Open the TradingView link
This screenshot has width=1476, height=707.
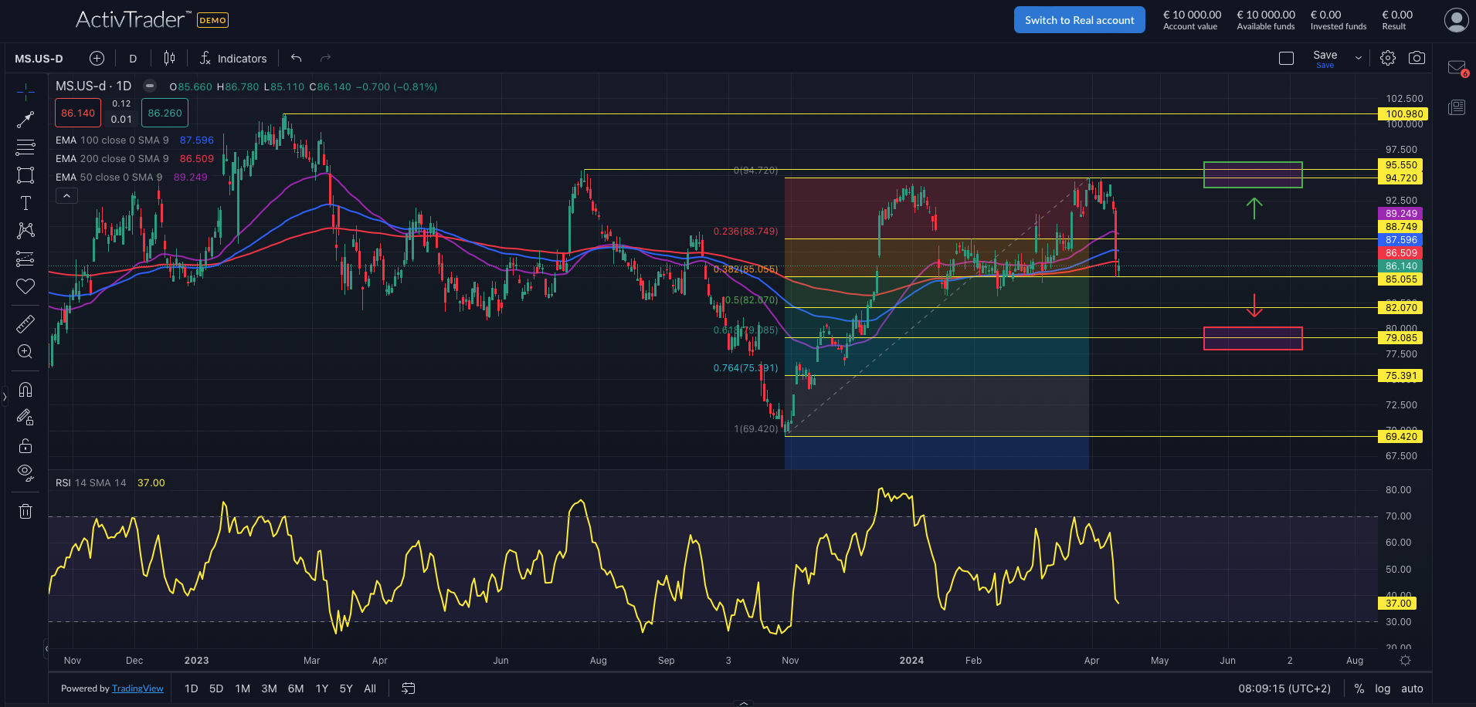pos(137,688)
